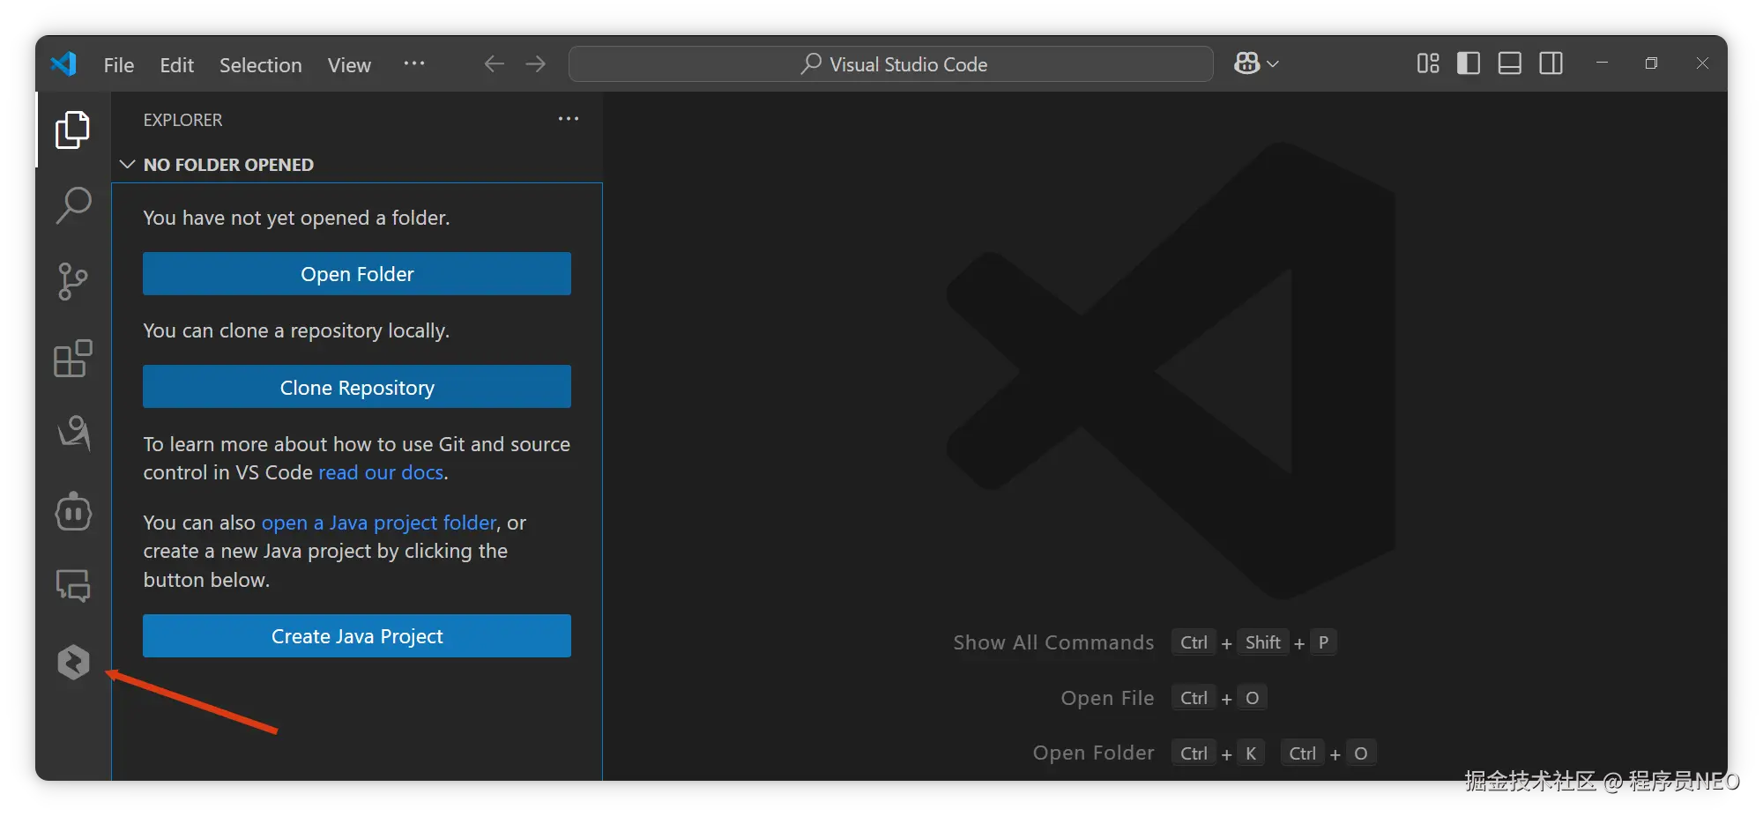Go back with the left arrow
1763x816 pixels.
(495, 64)
